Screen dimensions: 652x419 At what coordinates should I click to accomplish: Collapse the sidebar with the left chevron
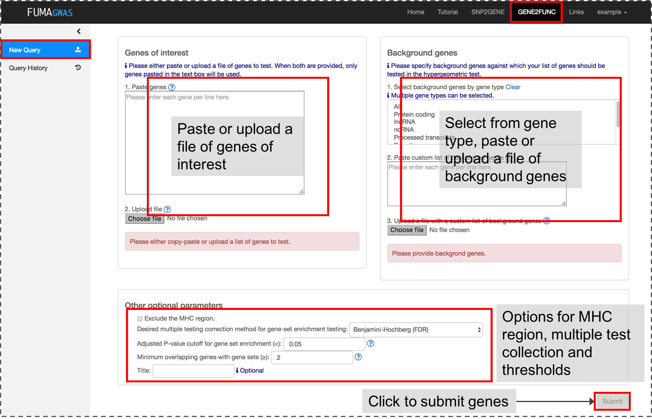pos(79,32)
